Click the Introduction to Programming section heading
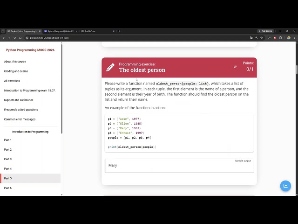 coord(30,132)
